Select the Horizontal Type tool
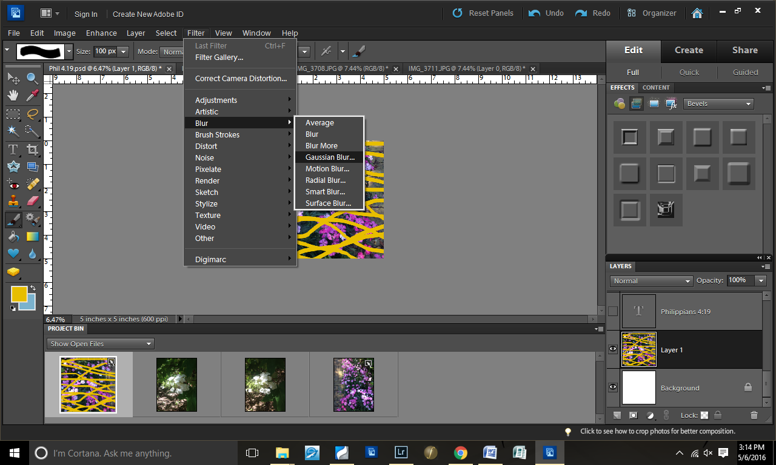Viewport: 776px width, 465px height. pyautogui.click(x=13, y=149)
